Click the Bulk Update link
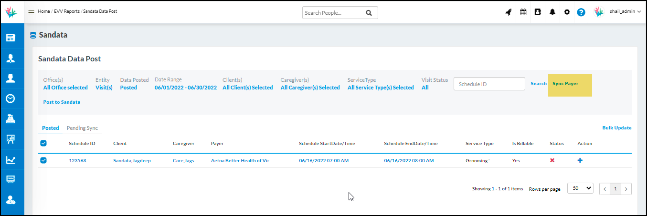Viewport: 647px width, 216px height. [x=616, y=128]
